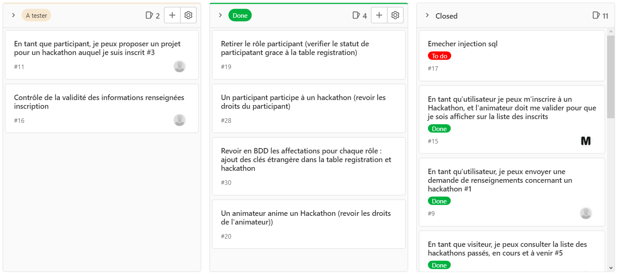The width and height of the screenshot is (617, 275).
Task: Open 'Contrôle de la validité' issue
Action: point(99,102)
